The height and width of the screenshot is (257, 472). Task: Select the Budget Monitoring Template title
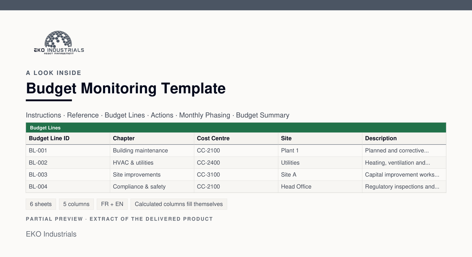coord(126,88)
